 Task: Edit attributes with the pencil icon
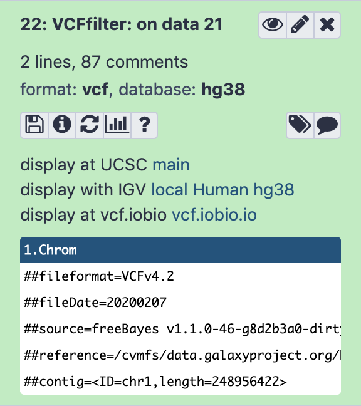pos(300,25)
